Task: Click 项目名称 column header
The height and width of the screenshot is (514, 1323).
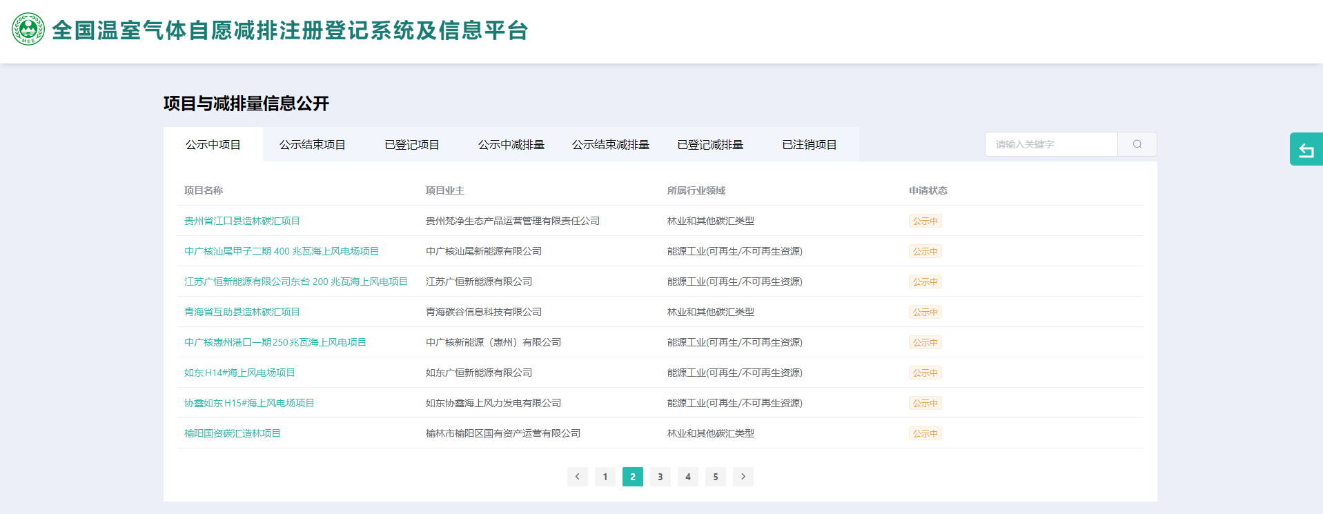Action: coord(204,190)
